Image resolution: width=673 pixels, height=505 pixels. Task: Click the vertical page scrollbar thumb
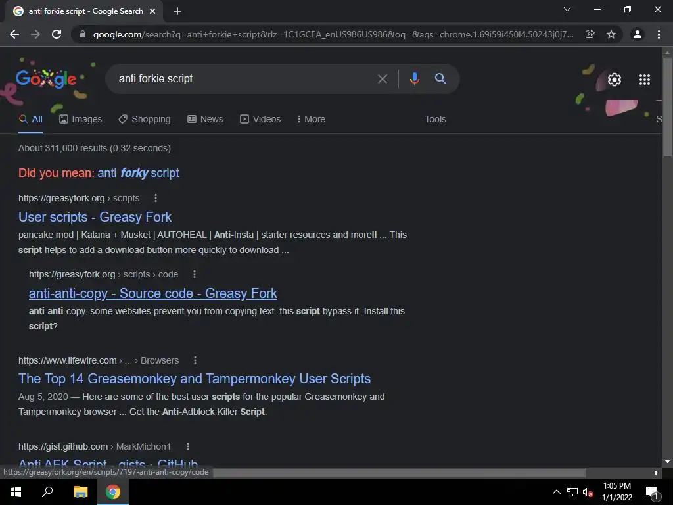[667, 107]
